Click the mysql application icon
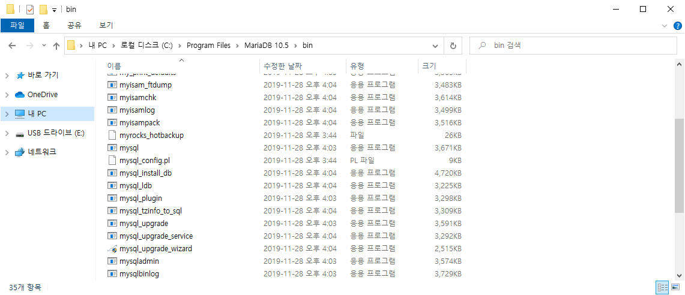This screenshot has width=685, height=295. coord(112,148)
